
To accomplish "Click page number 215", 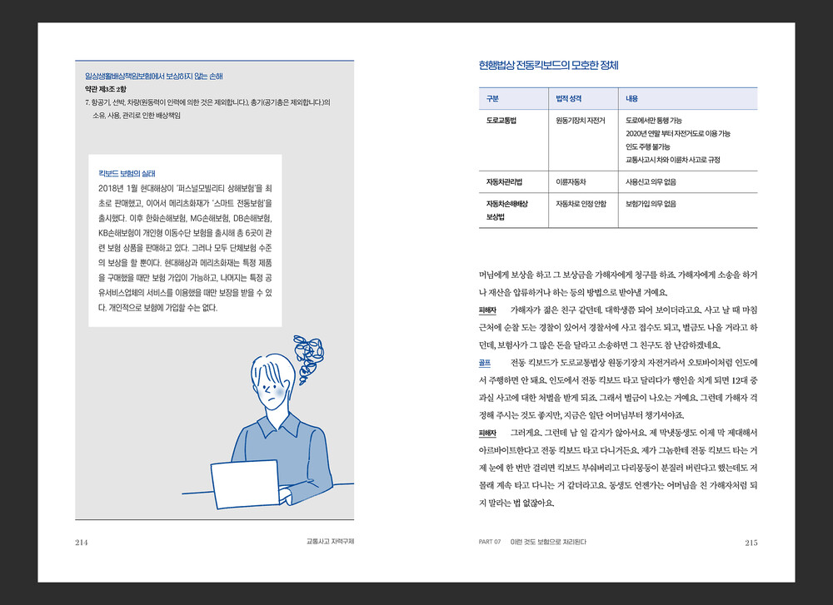I will tap(751, 543).
